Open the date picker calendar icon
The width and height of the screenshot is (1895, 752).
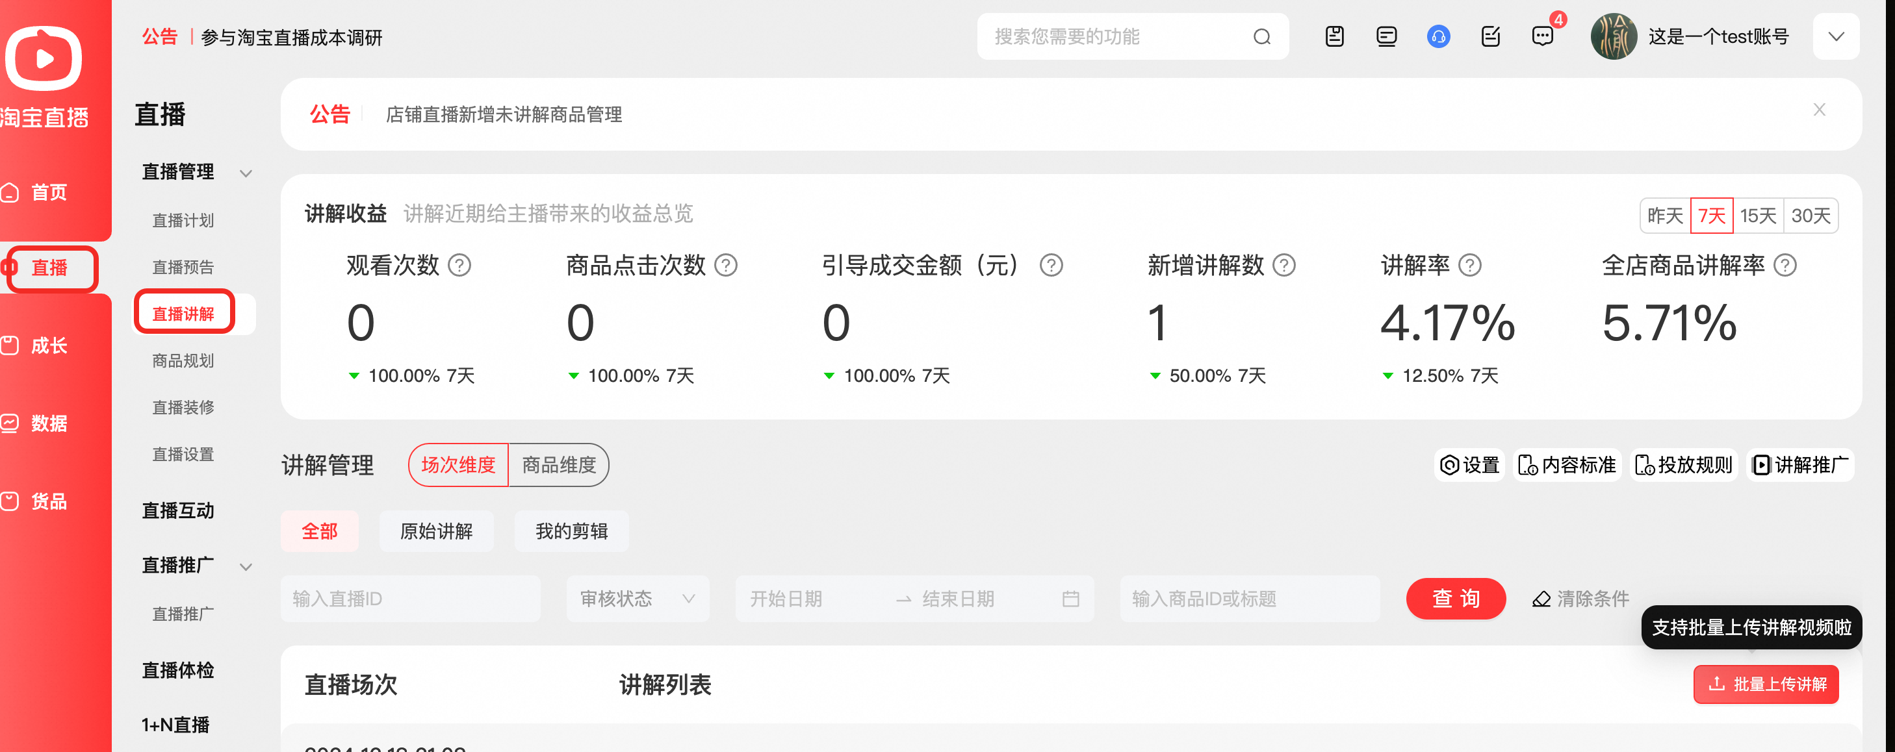[x=1070, y=599]
